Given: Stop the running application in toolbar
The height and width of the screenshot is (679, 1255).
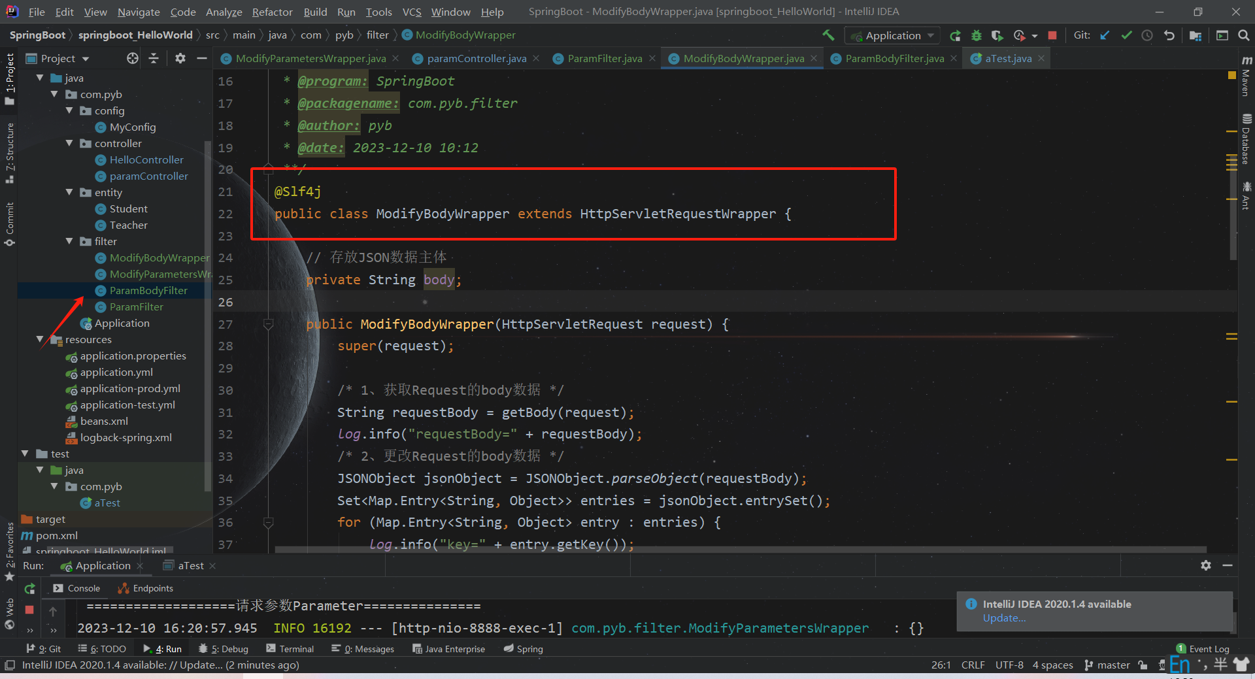Looking at the screenshot, I should 1052,35.
